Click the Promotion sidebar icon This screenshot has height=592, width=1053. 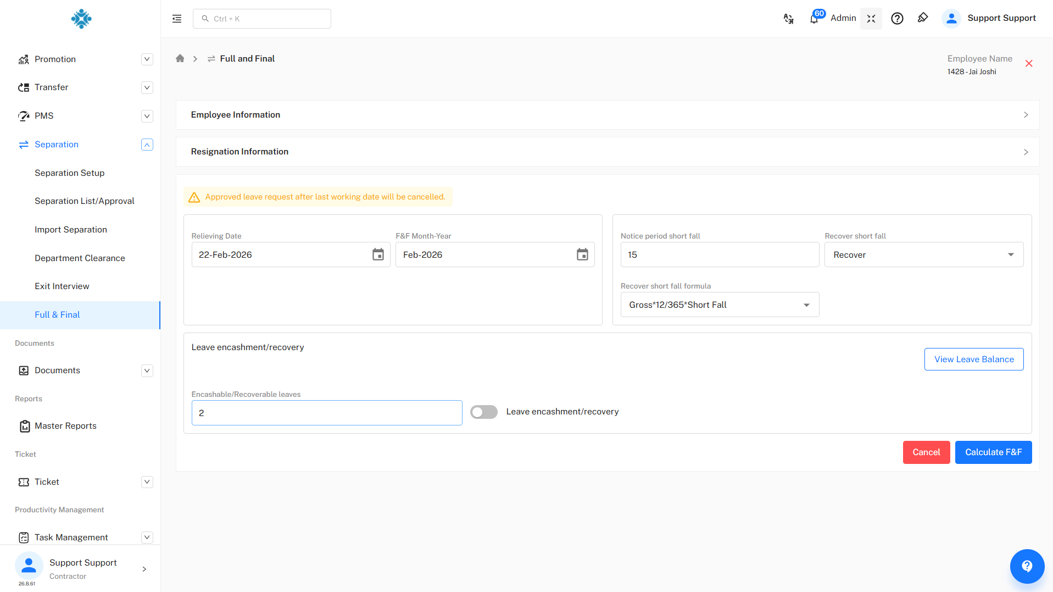click(x=24, y=59)
